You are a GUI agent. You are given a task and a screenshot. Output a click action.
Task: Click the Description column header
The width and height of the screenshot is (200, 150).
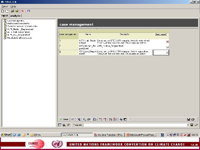tap(125, 34)
